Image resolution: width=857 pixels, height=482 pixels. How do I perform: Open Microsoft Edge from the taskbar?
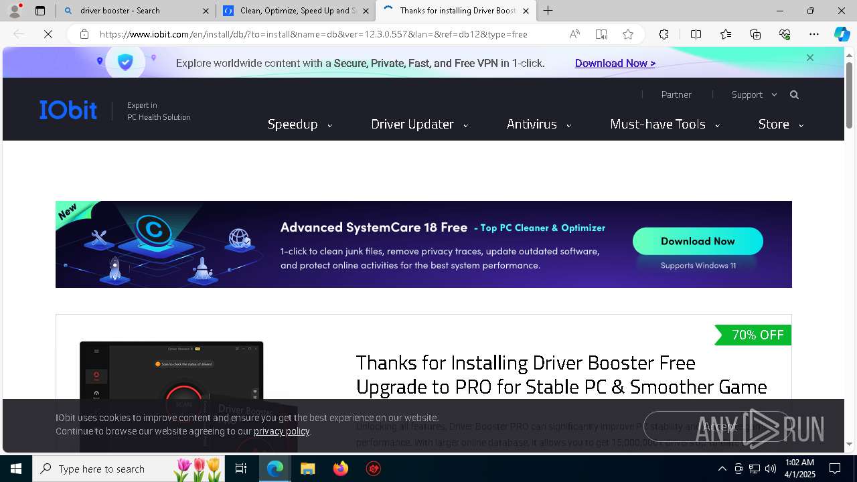(x=275, y=469)
